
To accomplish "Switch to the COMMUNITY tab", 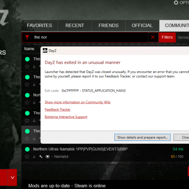I will (x=174, y=26).
